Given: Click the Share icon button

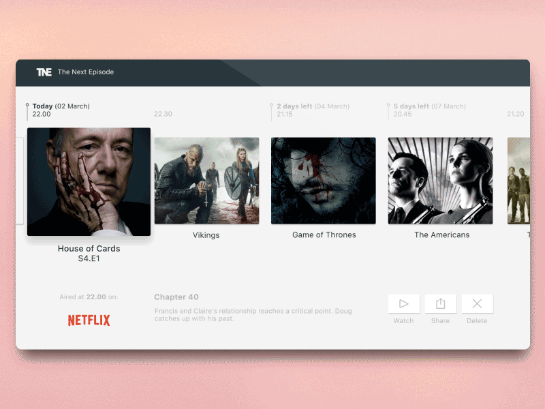Looking at the screenshot, I should (x=441, y=303).
